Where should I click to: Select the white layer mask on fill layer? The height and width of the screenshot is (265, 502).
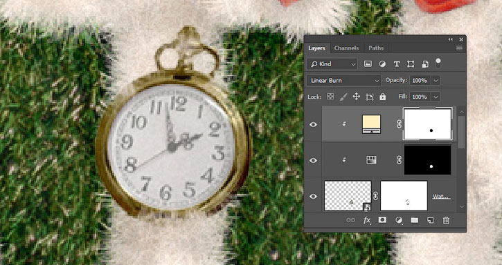pyautogui.click(x=428, y=124)
